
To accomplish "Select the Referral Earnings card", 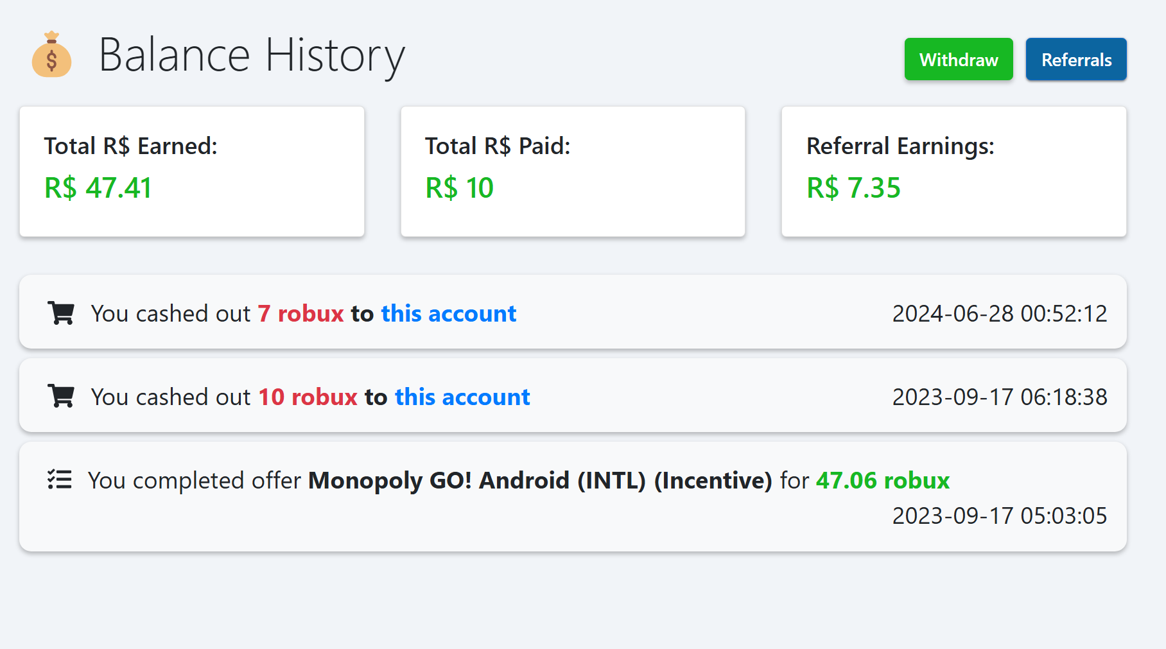I will (x=953, y=171).
